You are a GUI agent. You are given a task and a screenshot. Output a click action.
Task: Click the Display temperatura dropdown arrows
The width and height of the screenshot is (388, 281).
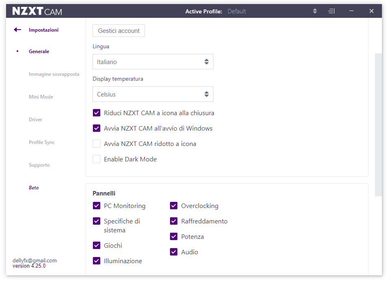pos(206,94)
